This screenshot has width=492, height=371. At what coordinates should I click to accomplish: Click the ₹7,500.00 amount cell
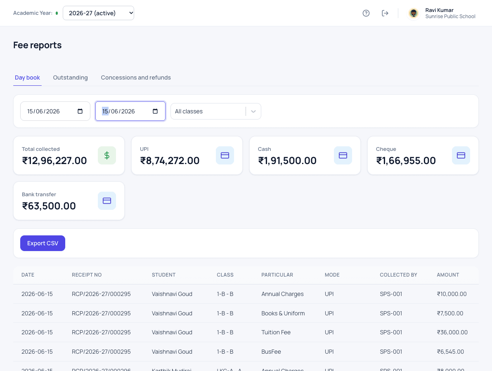[x=450, y=313]
